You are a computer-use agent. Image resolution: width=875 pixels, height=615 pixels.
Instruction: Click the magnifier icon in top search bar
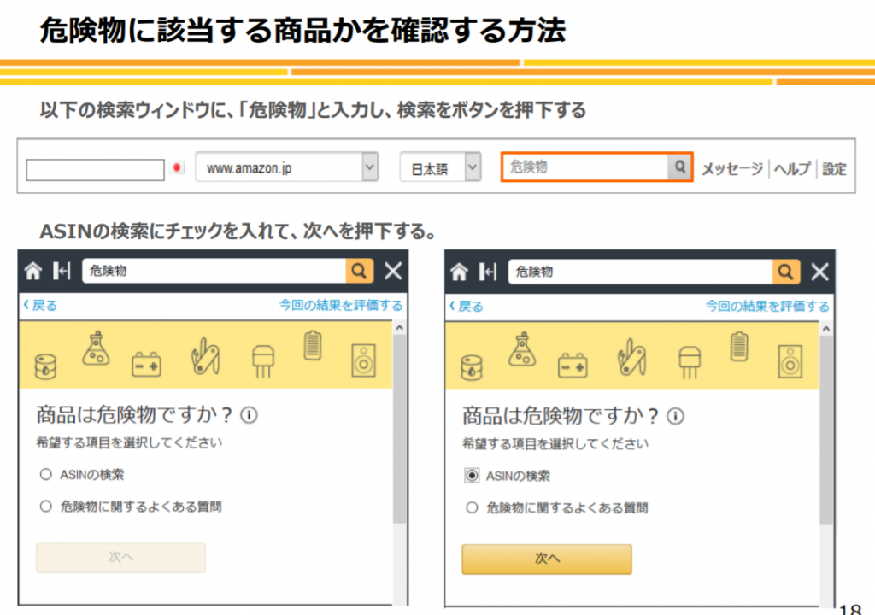point(679,167)
